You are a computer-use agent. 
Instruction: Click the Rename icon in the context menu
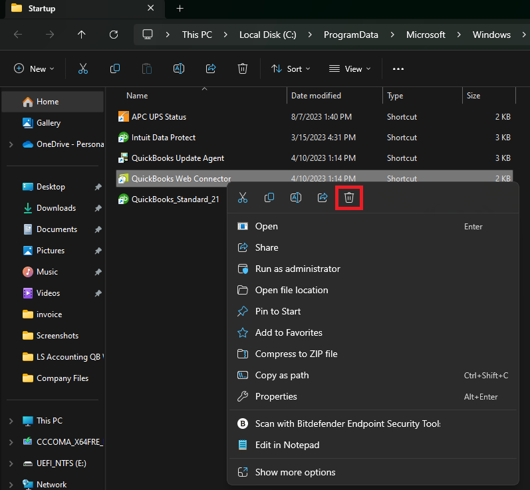tap(296, 197)
